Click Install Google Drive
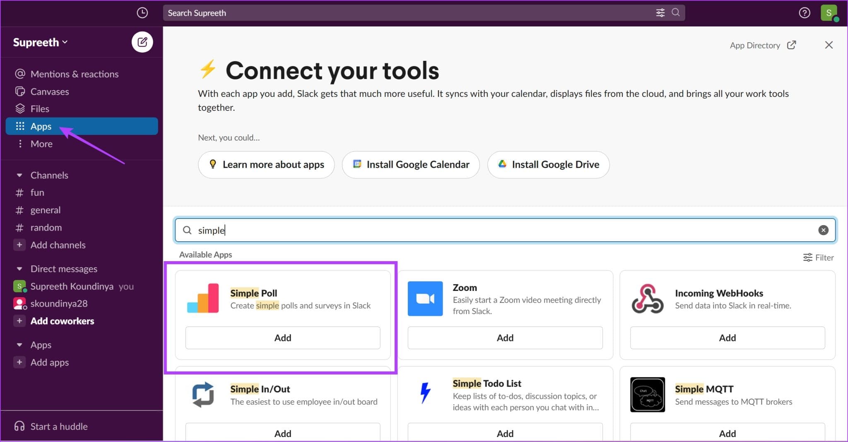Screen dimensions: 848x442 coord(549,165)
